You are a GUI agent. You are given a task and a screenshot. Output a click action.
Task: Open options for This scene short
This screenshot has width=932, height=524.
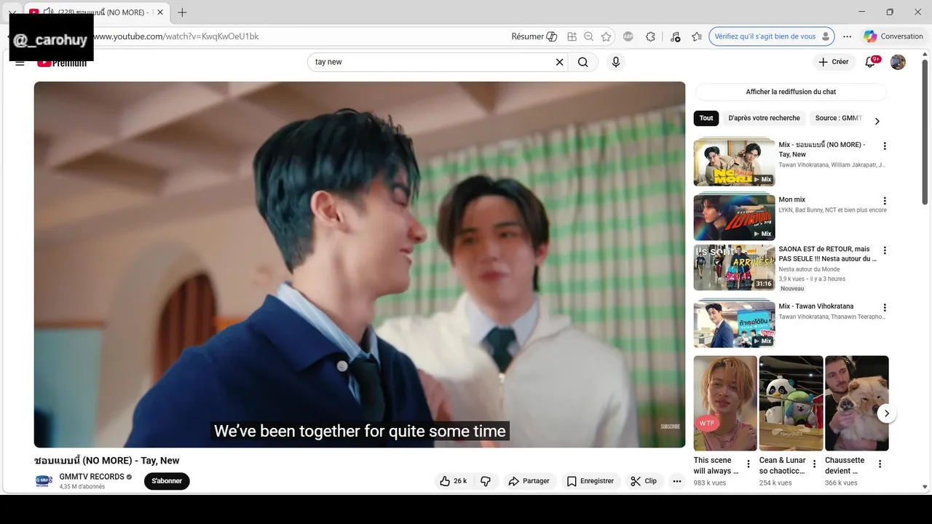pos(749,464)
